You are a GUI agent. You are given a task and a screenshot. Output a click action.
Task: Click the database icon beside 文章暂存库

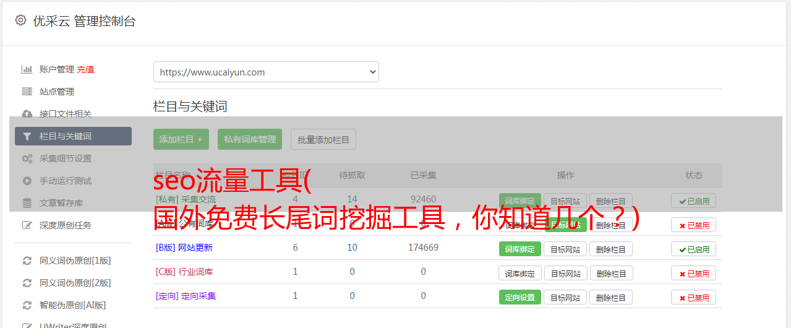(27, 203)
